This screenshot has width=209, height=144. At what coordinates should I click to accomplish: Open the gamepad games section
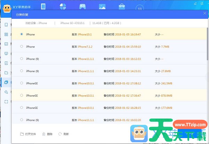pos(83,7)
